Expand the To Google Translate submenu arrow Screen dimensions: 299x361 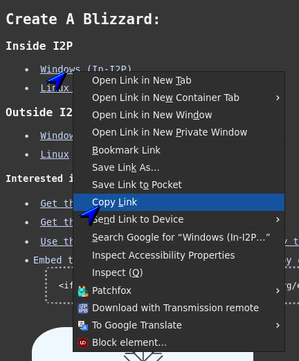click(278, 325)
